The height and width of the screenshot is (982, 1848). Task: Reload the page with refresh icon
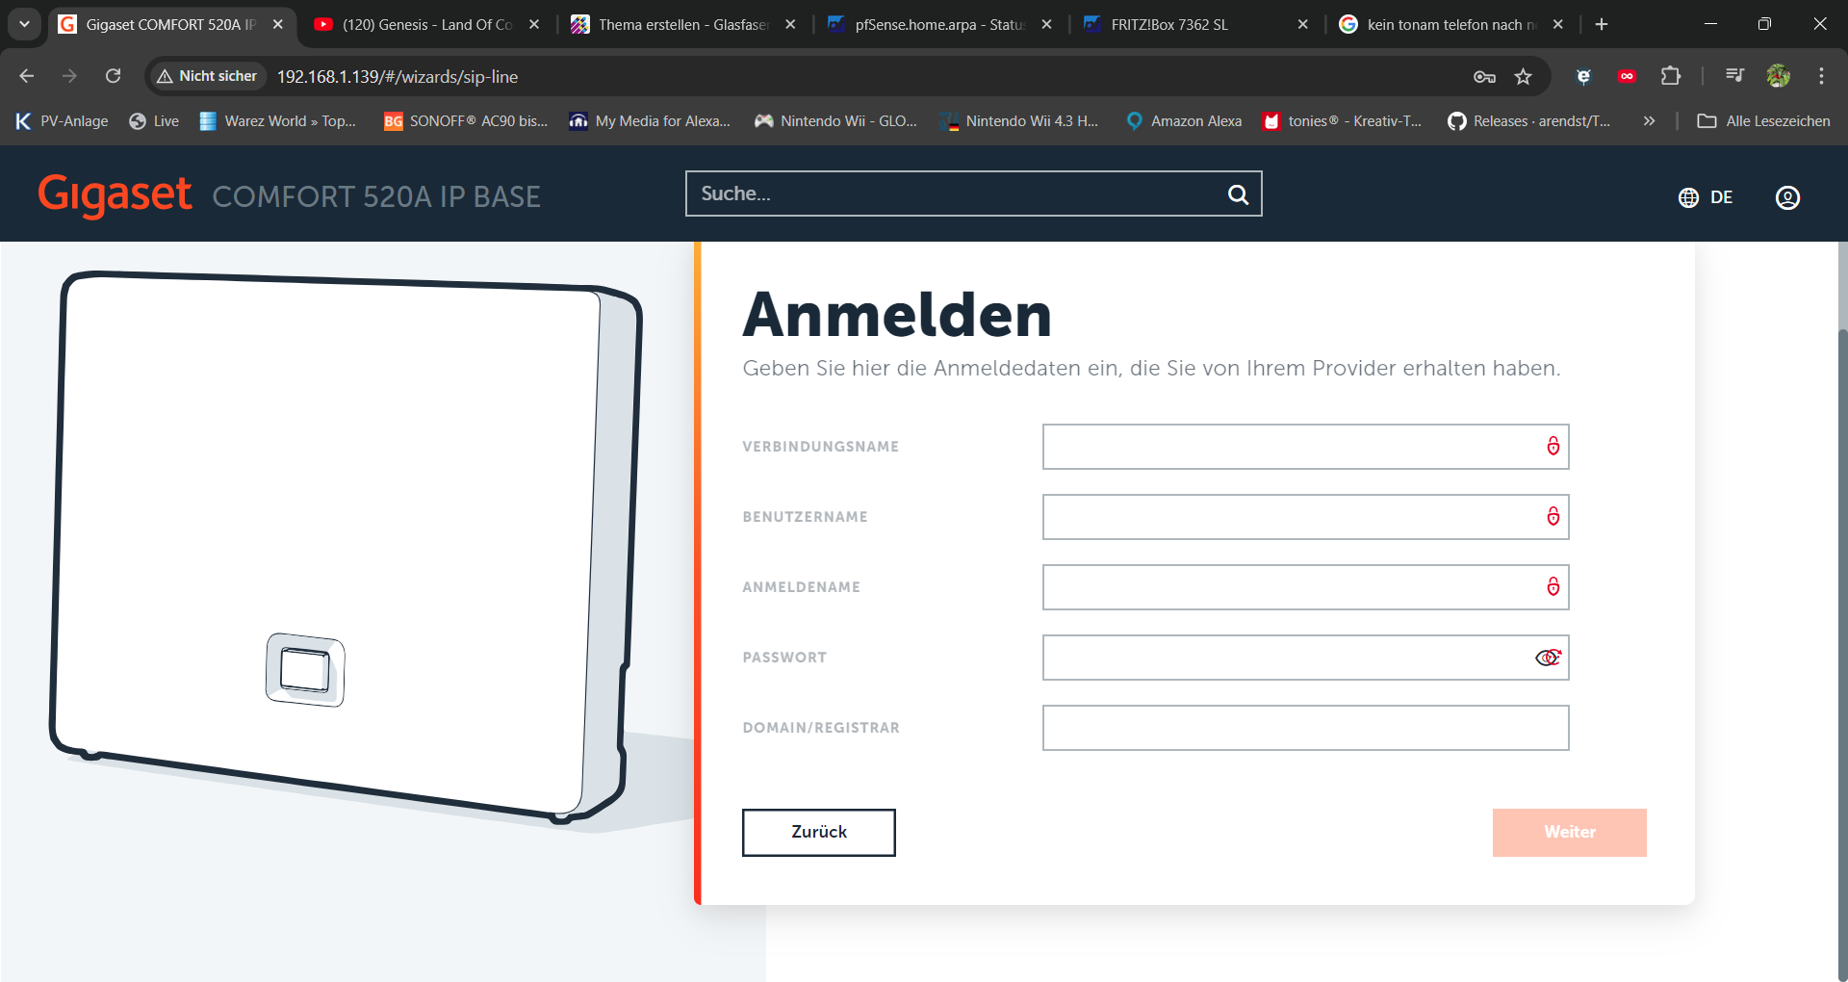[113, 76]
